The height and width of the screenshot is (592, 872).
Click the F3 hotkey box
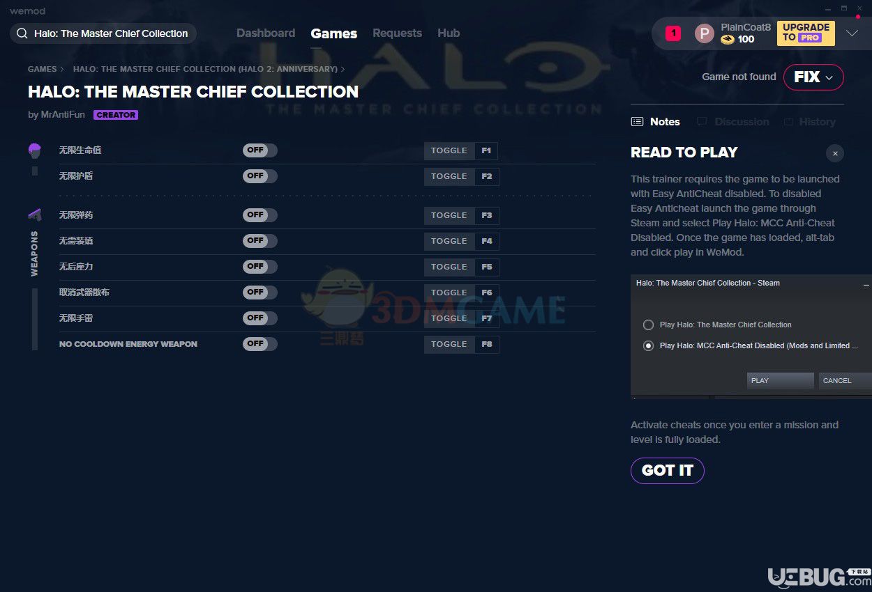tap(487, 216)
